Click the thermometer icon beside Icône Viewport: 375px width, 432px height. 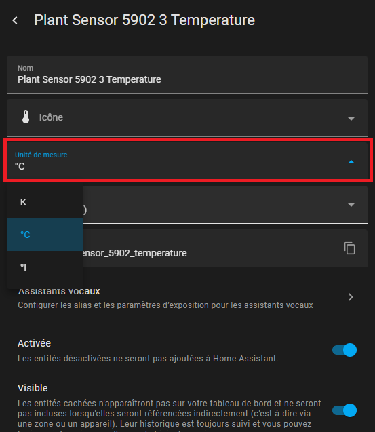(x=26, y=117)
